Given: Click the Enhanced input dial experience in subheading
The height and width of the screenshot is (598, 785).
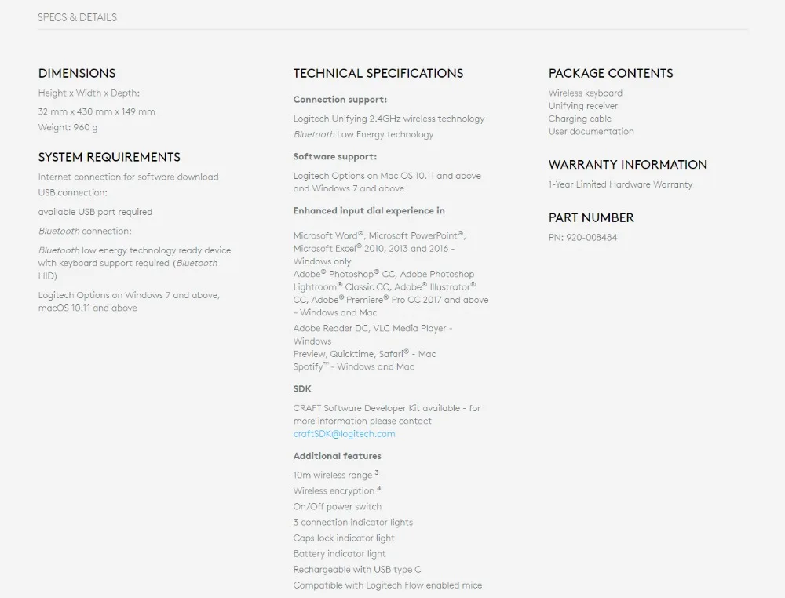Looking at the screenshot, I should pos(369,210).
